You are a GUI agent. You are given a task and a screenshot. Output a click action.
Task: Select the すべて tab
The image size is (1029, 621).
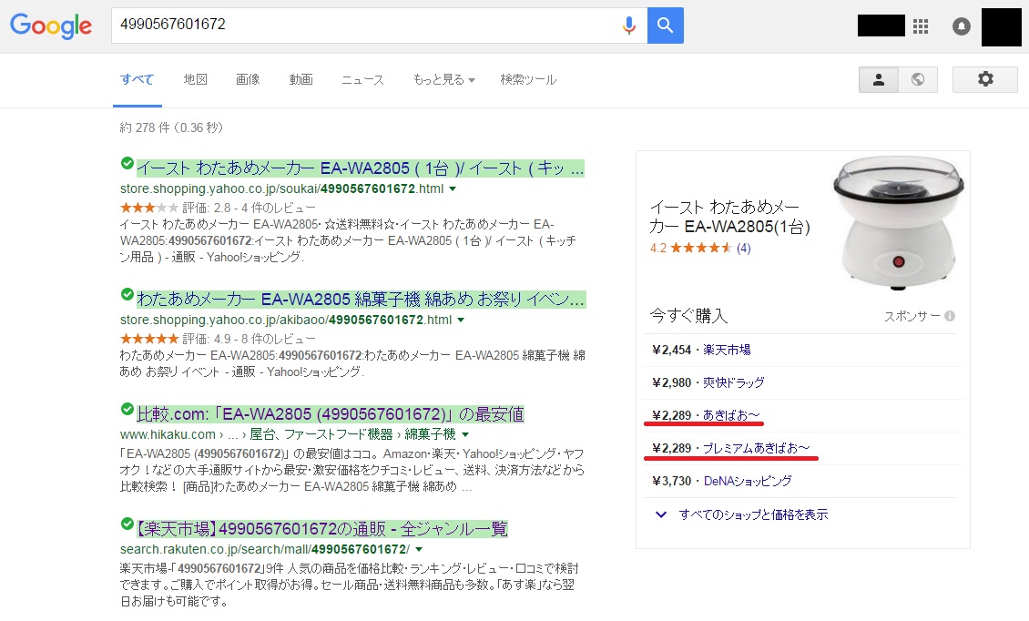[138, 79]
